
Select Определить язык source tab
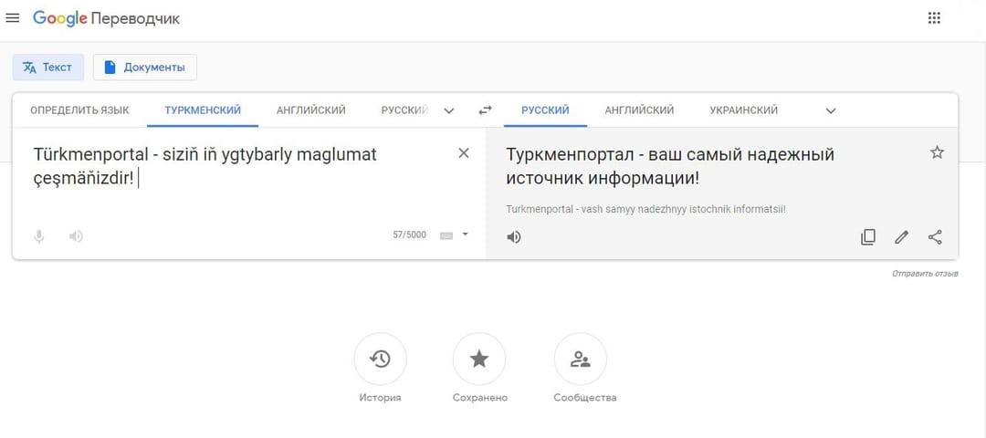coord(79,110)
